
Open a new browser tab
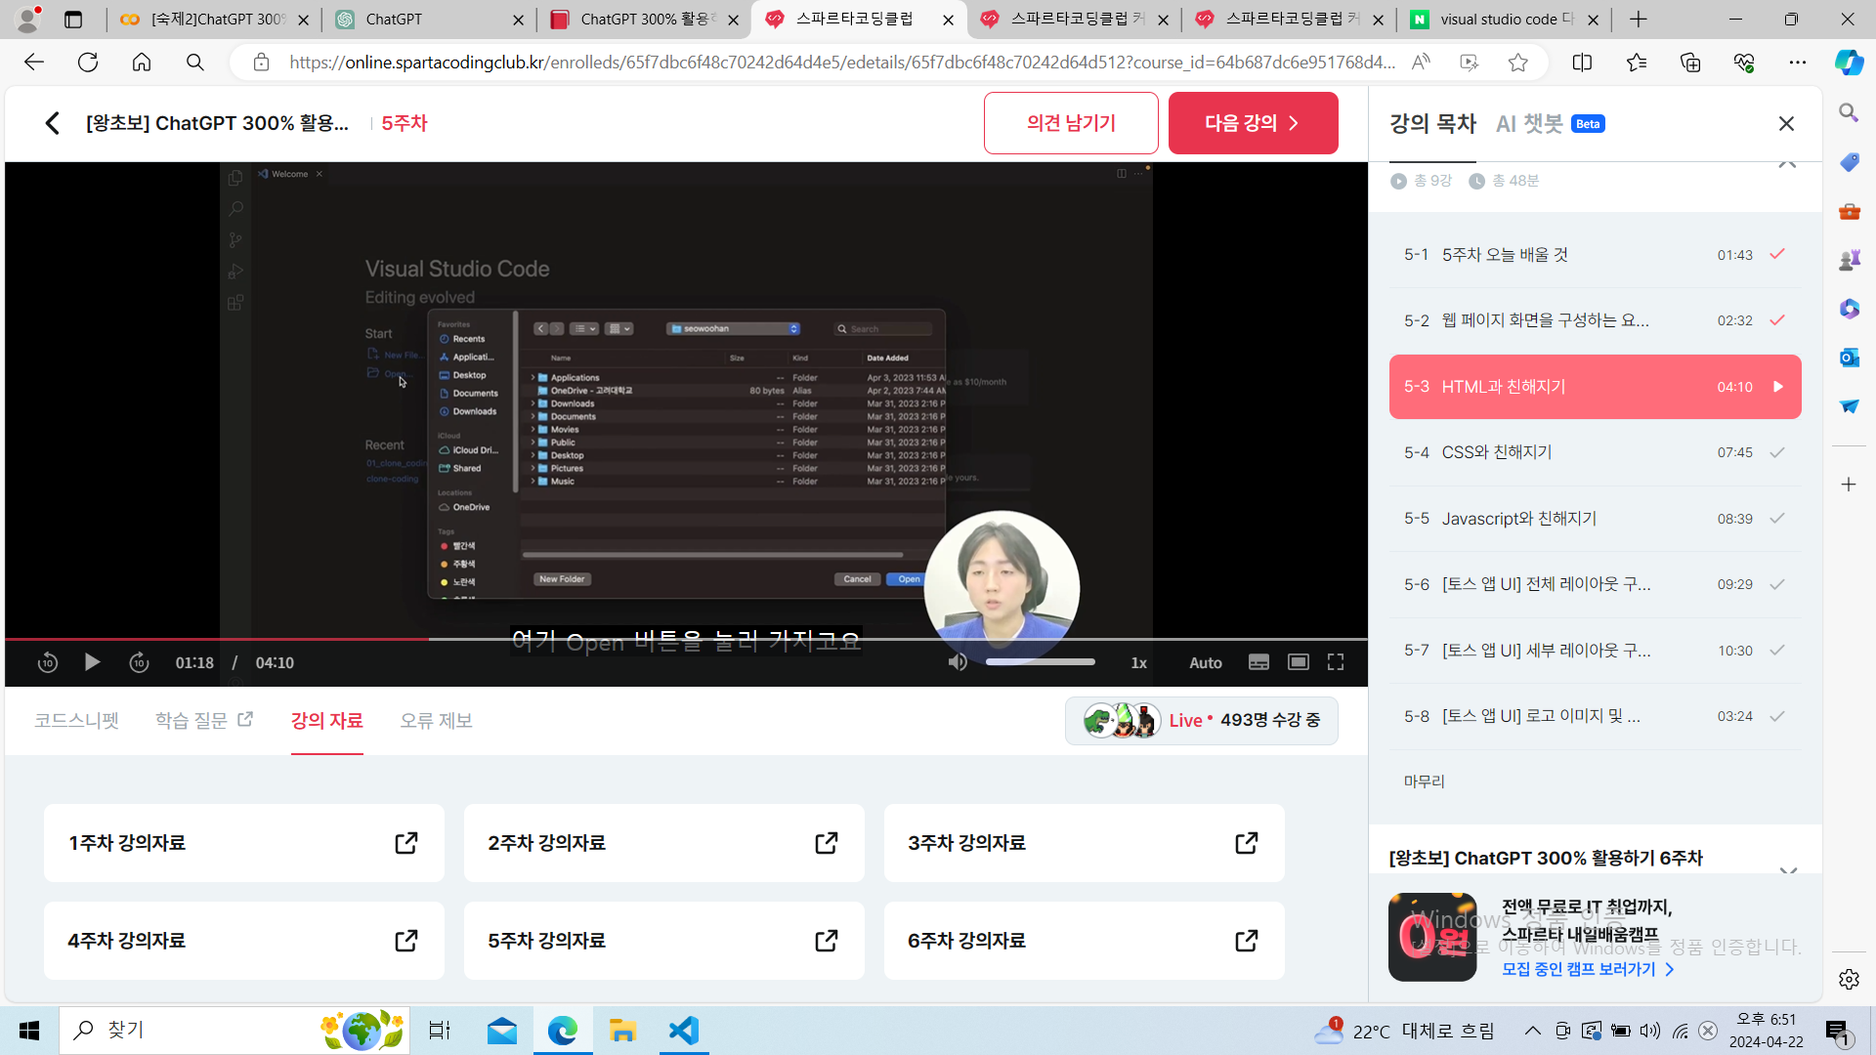click(1639, 20)
